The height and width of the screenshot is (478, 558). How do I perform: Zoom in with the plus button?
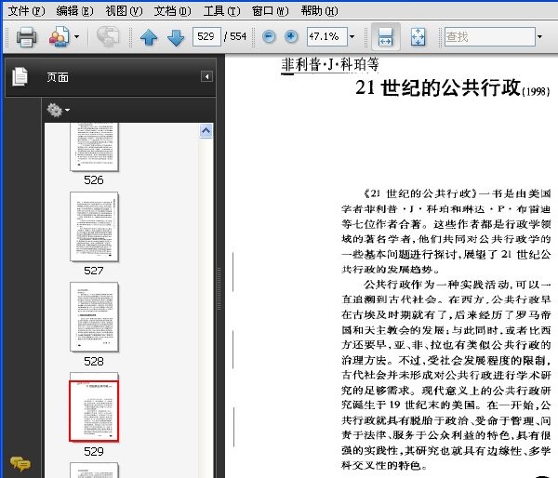[x=291, y=36]
